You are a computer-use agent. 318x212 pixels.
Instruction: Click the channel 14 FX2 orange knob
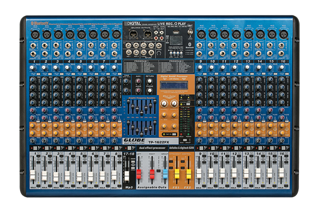click(x=259, y=133)
